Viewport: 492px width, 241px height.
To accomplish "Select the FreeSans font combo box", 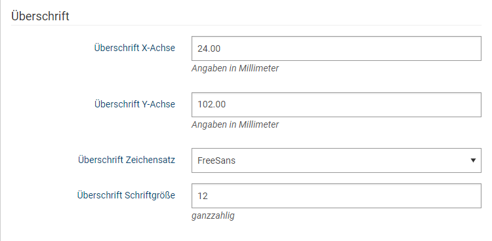I will (x=337, y=160).
